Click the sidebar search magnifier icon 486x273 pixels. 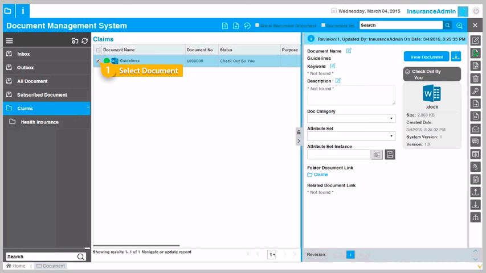[80, 257]
